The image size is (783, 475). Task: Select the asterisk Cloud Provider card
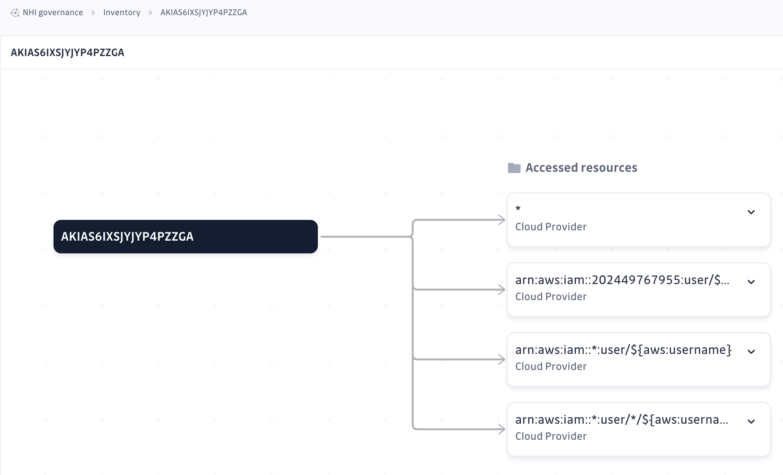tap(626, 220)
